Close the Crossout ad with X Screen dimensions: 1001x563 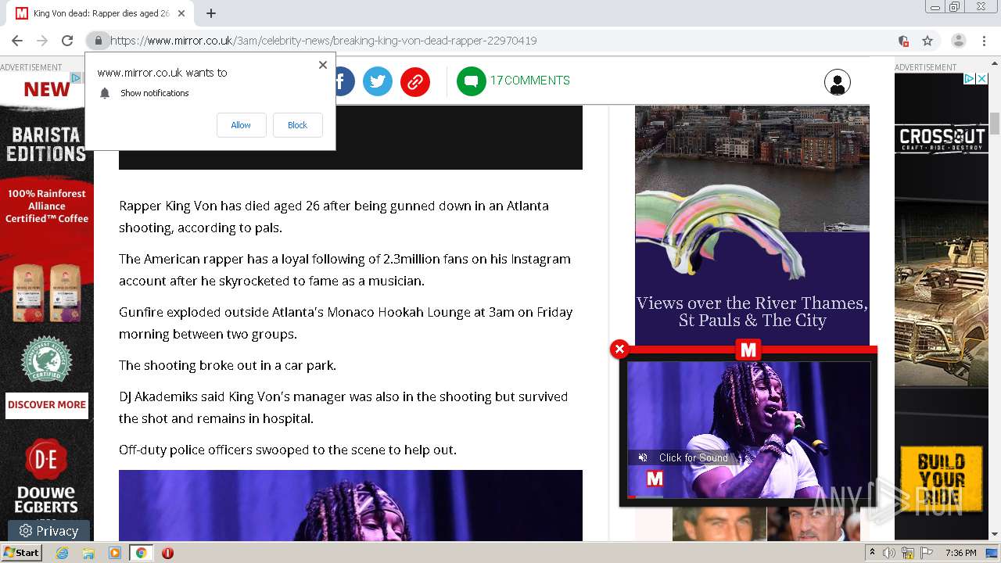point(982,78)
